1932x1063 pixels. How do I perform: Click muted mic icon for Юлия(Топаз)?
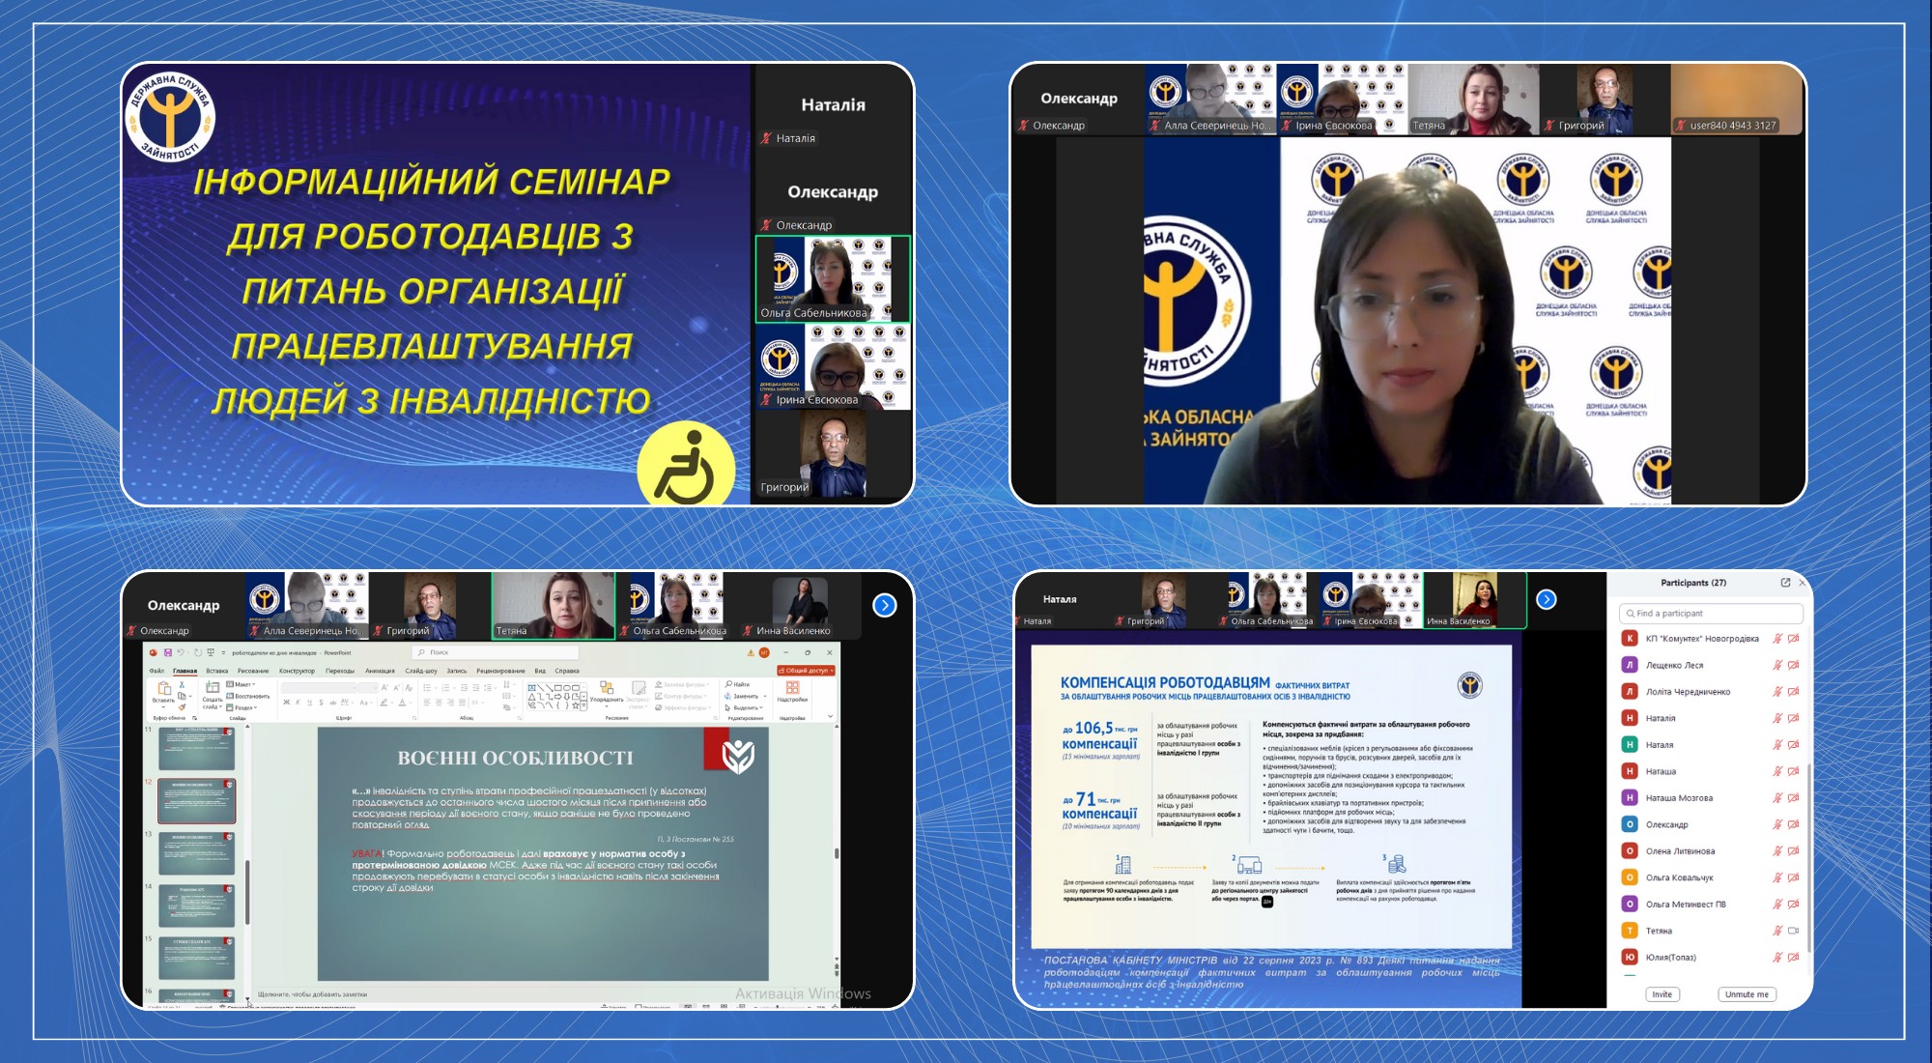1776,958
